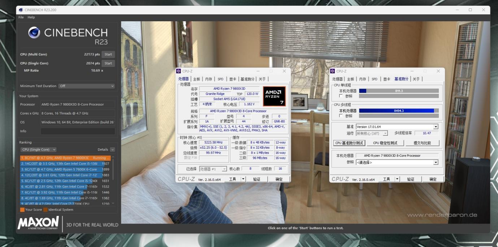The height and width of the screenshot is (247, 498).
Task: Click the left CPU-Z window's title bar icon
Action: coord(178,71)
